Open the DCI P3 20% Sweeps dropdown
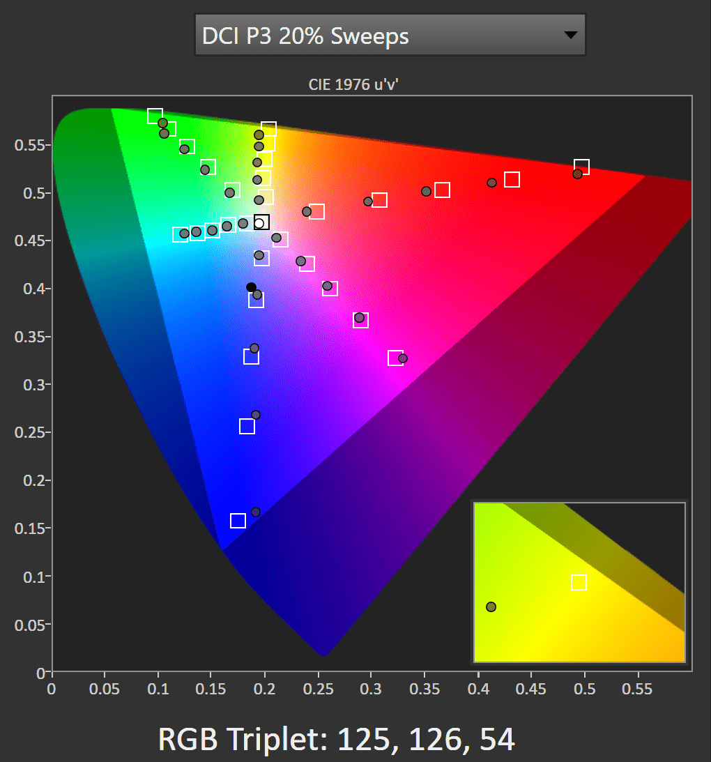711x762 pixels. tap(390, 35)
